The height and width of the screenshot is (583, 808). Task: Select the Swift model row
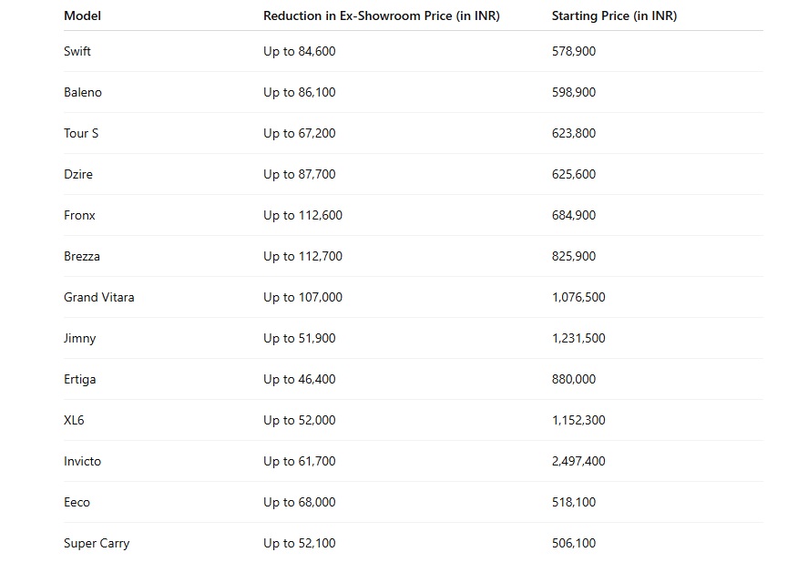[414, 51]
